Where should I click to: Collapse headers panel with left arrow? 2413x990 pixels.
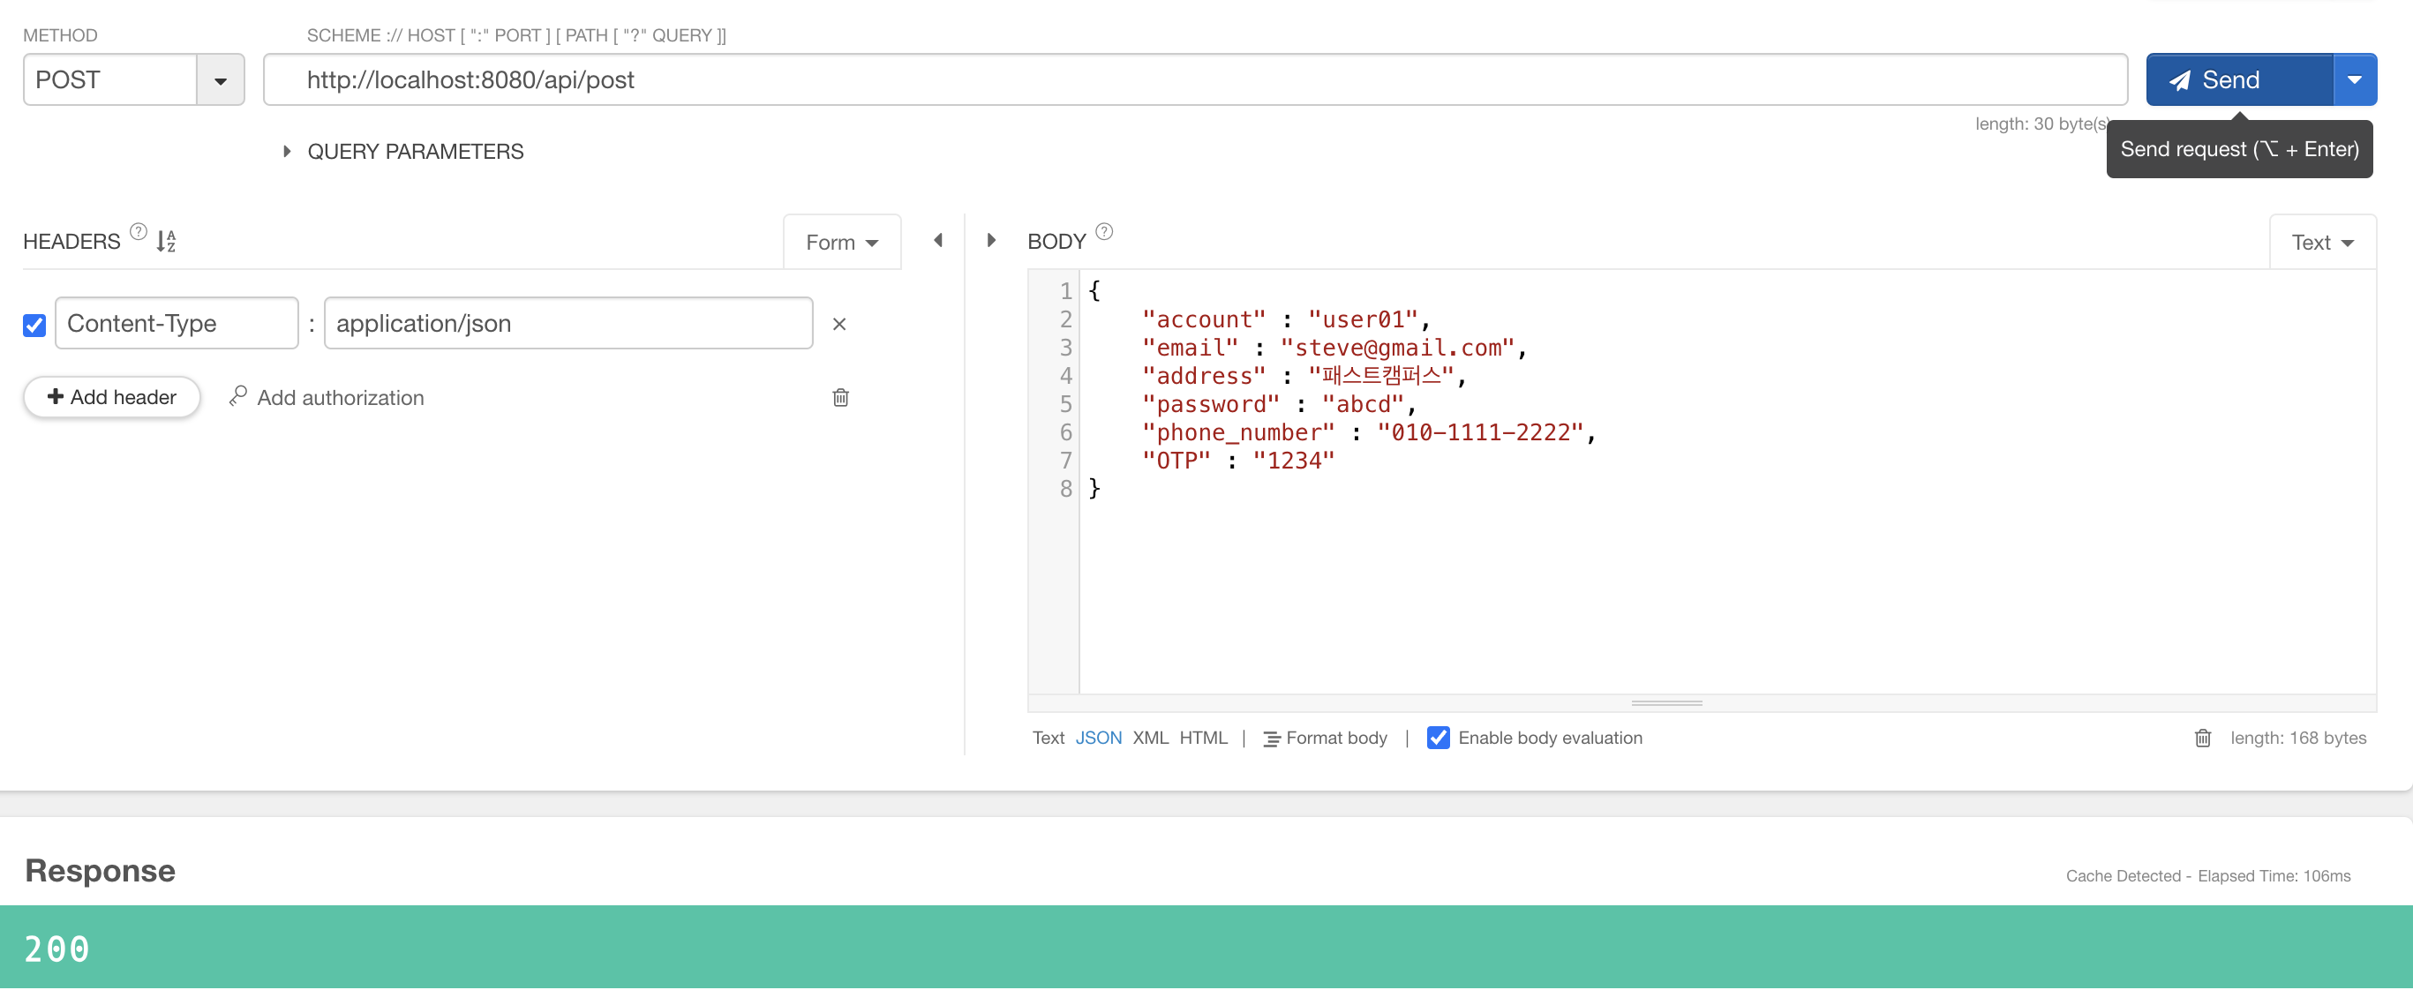[x=937, y=242]
